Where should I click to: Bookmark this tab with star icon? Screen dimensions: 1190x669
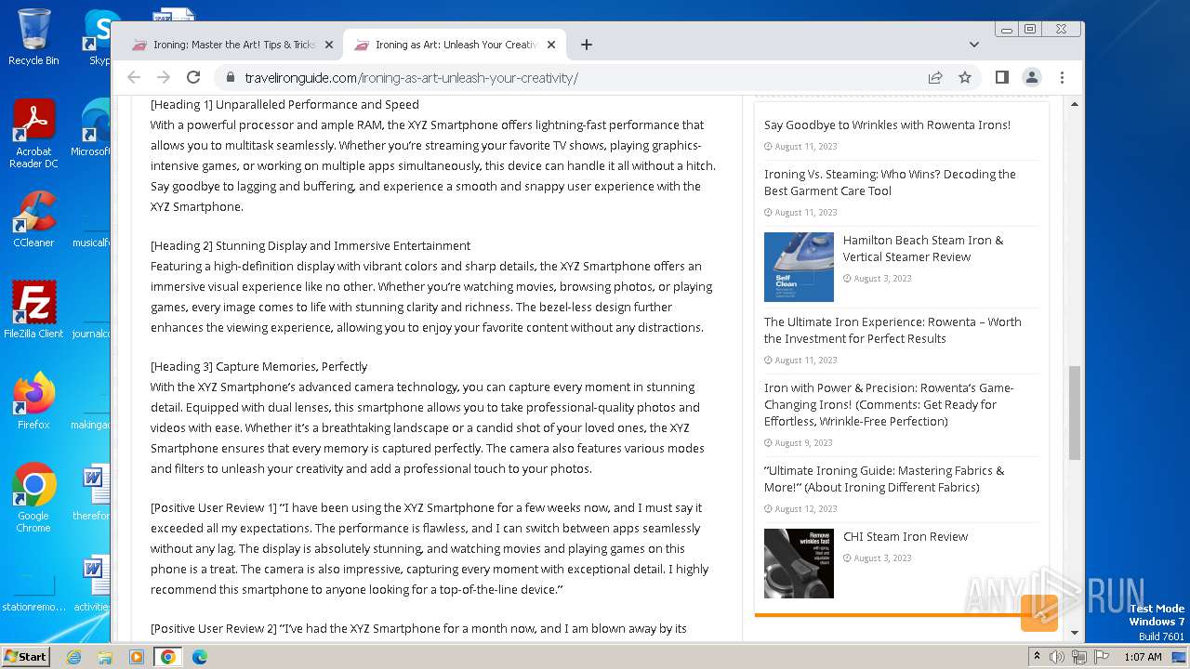click(x=965, y=78)
